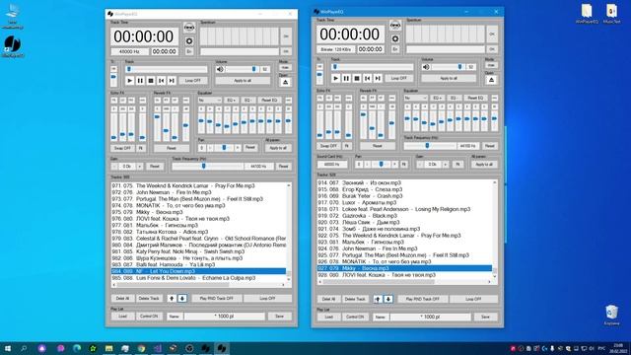Screen dimensions: 631x355
Task: Click the eject Open button in right window
Action: (491, 80)
